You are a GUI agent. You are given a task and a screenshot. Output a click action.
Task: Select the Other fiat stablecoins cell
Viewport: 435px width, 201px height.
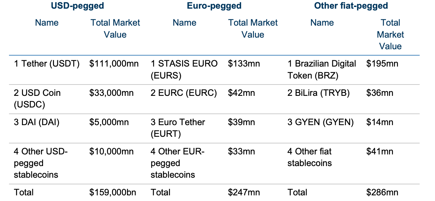(310, 157)
